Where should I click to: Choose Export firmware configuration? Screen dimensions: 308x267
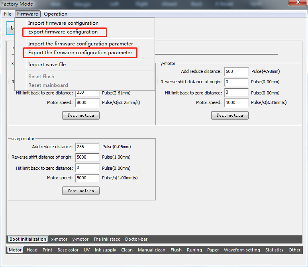click(63, 32)
